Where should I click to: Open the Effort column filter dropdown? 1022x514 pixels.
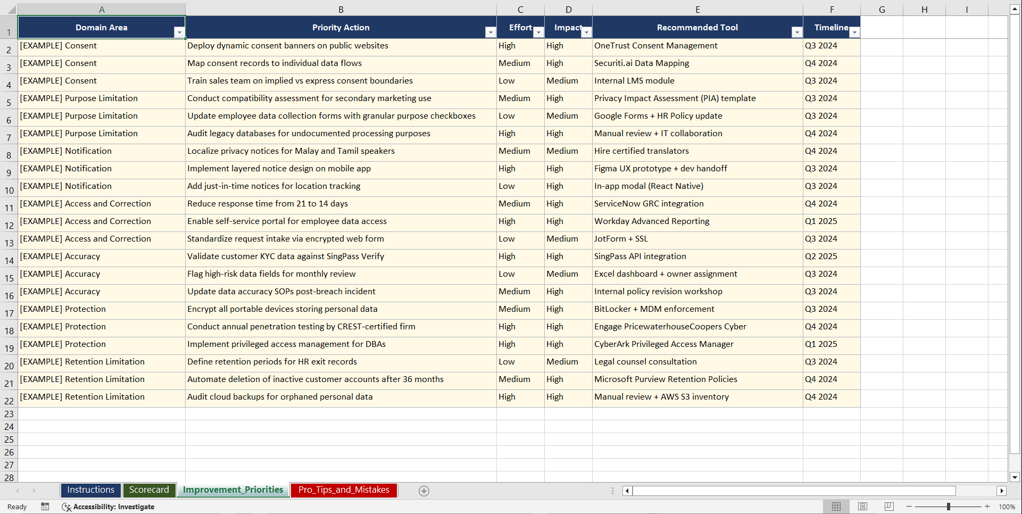tap(538, 32)
